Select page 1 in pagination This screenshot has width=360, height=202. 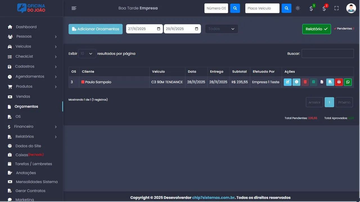click(329, 102)
